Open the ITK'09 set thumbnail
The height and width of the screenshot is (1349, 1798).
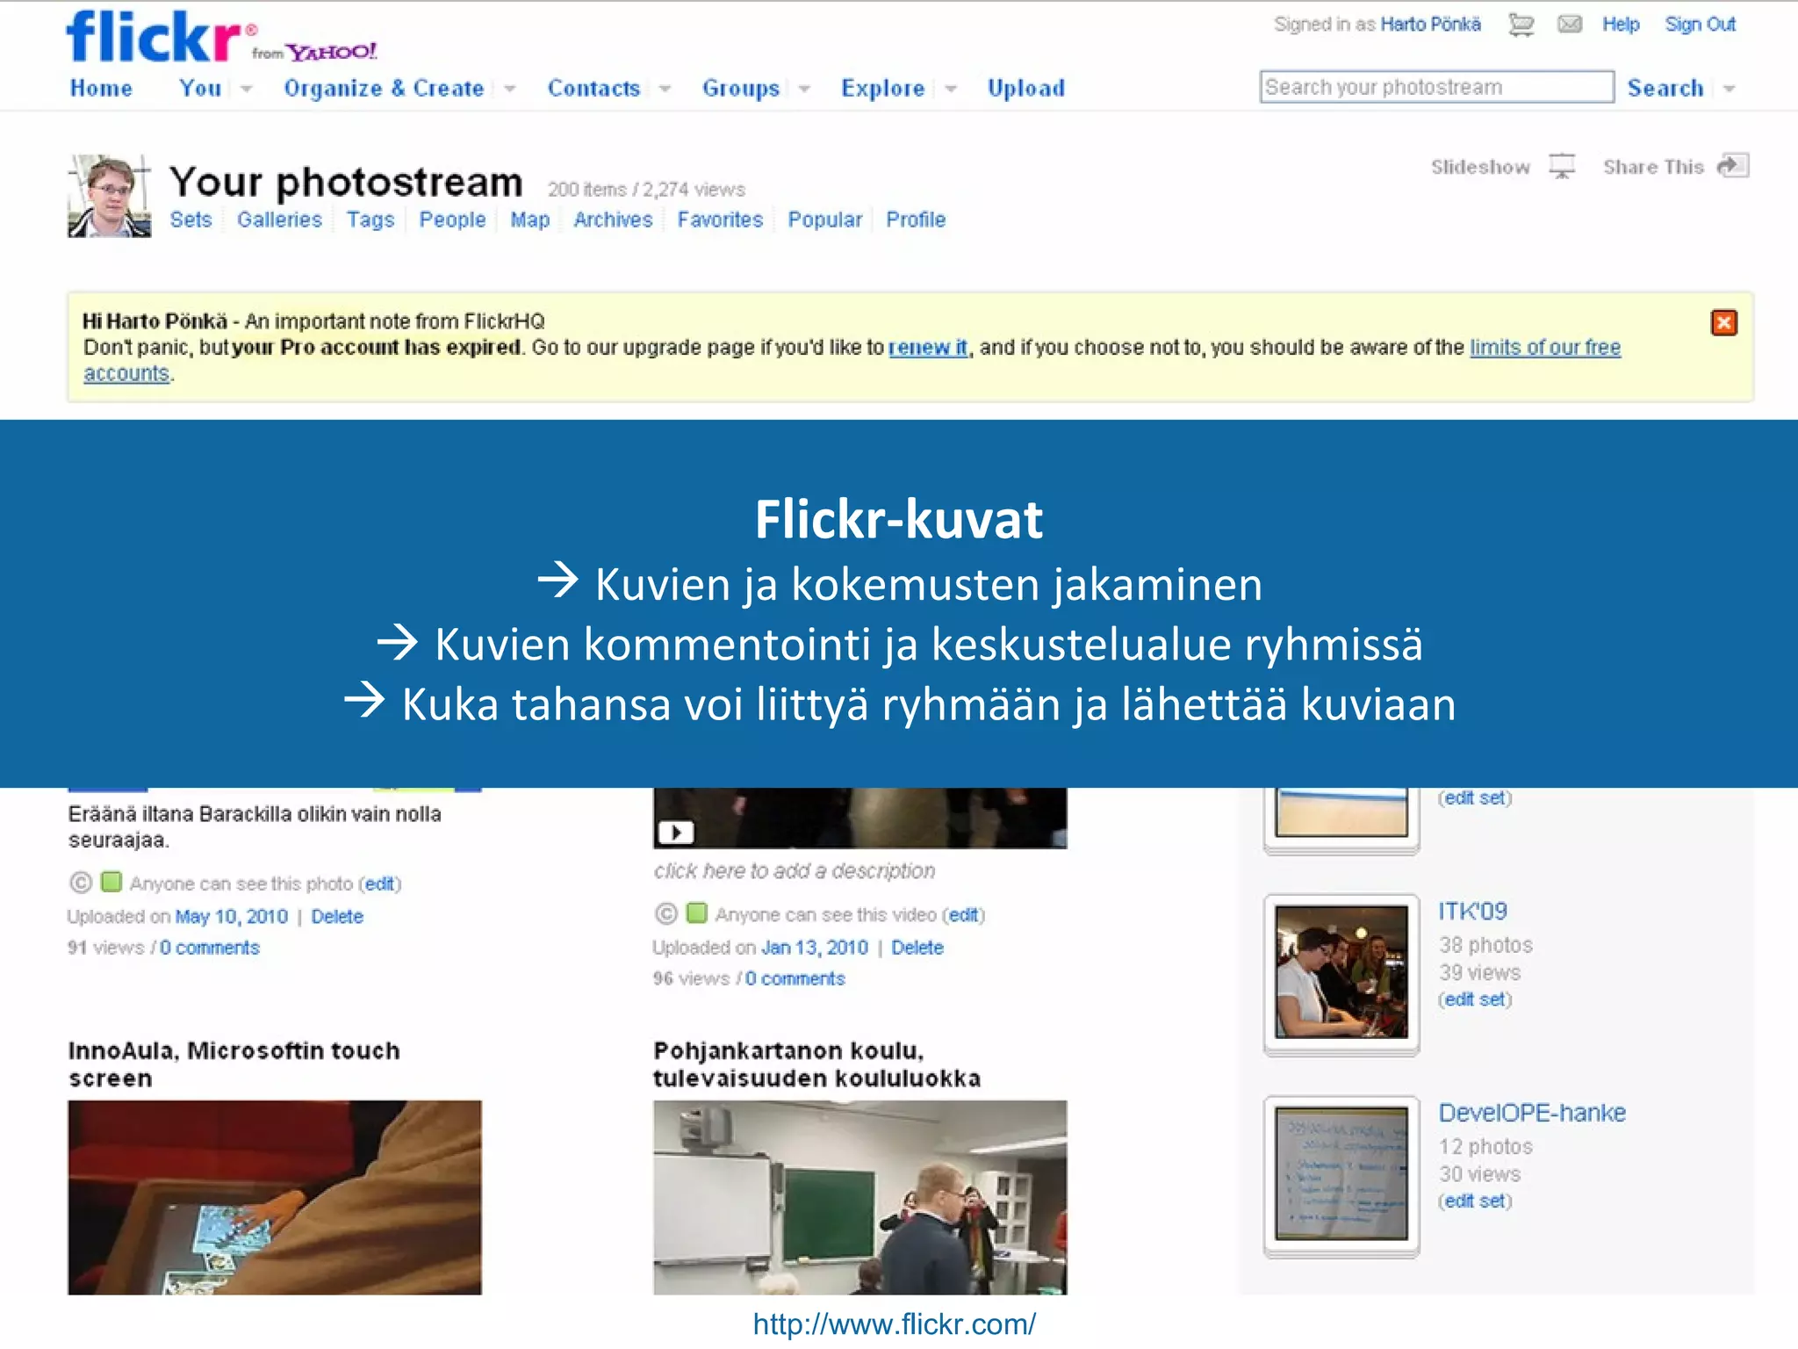[1341, 972]
